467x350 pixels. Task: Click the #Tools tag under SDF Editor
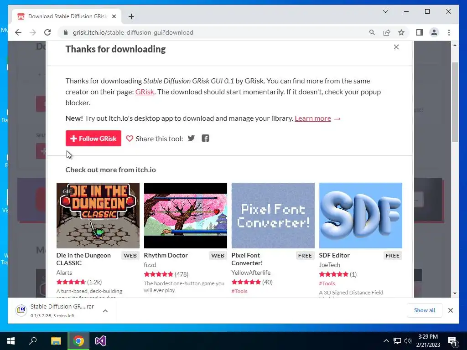327,283
